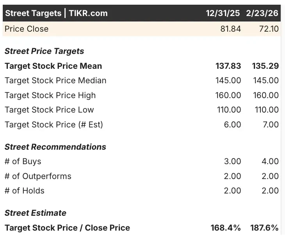Image resolution: width=285 pixels, height=240 pixels.
Task: Select the Target Stock Price Median row
Action: point(142,81)
